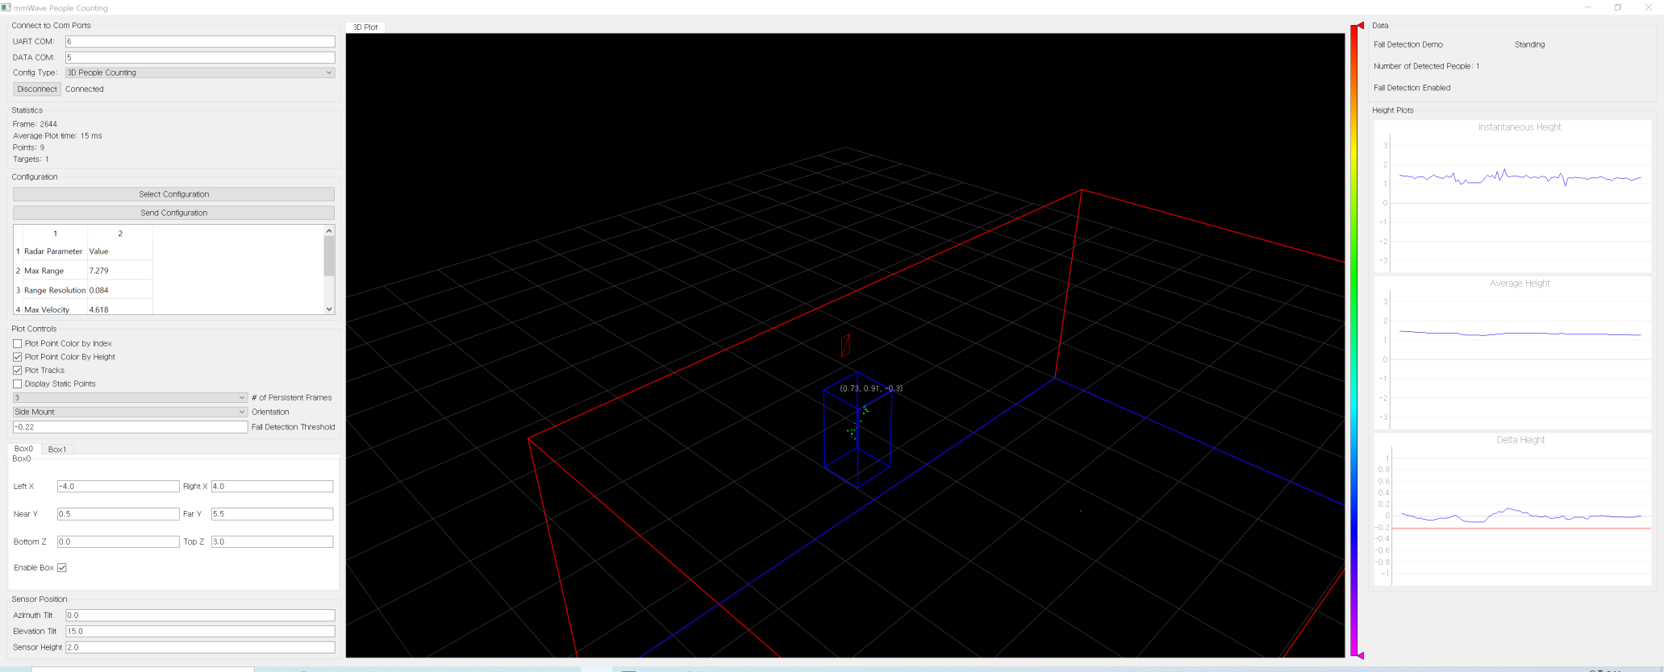Click the Max Range table cell

point(55,271)
